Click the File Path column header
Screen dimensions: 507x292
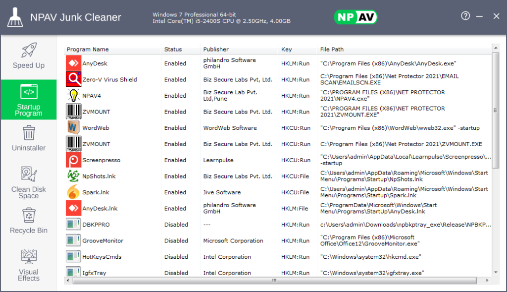coord(332,49)
